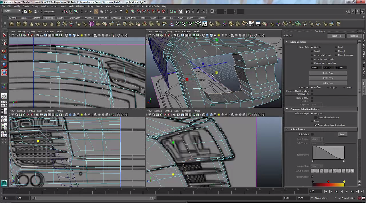
Task: Switch to the Rendering shelf tab
Action: point(116,18)
